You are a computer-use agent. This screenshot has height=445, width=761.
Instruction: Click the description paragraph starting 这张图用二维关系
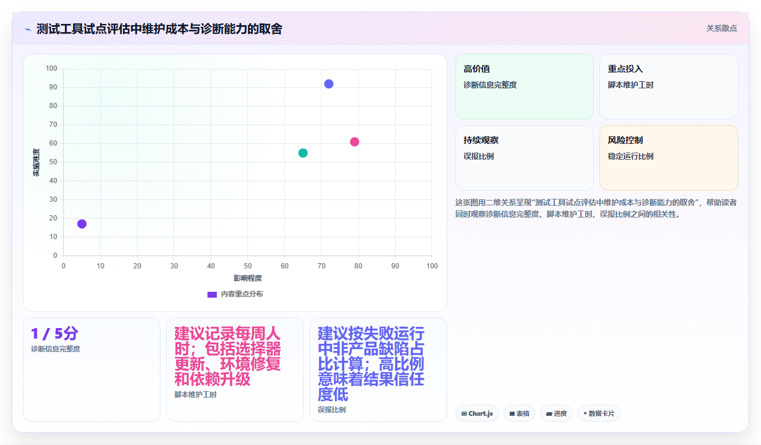coord(596,208)
